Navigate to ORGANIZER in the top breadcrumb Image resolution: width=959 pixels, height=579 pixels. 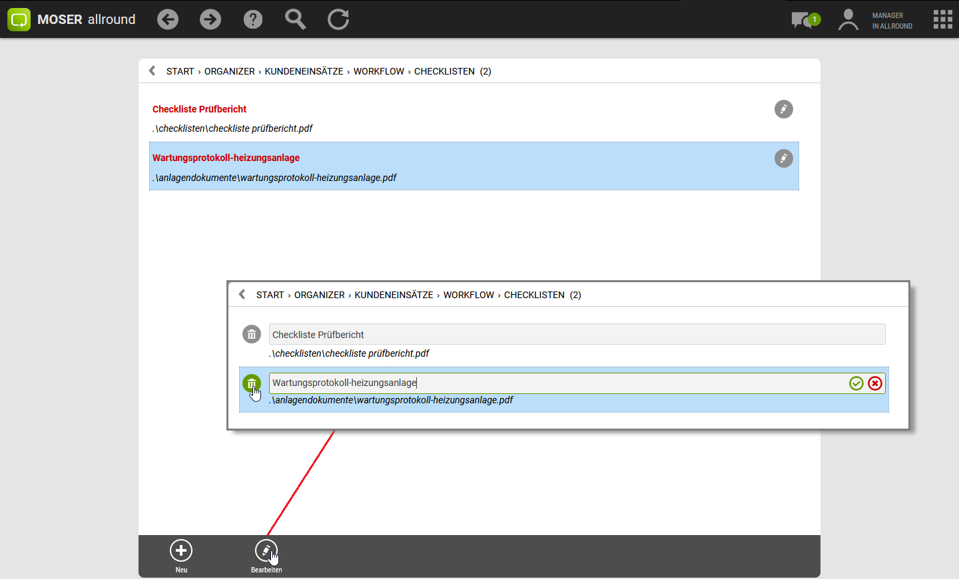(229, 71)
